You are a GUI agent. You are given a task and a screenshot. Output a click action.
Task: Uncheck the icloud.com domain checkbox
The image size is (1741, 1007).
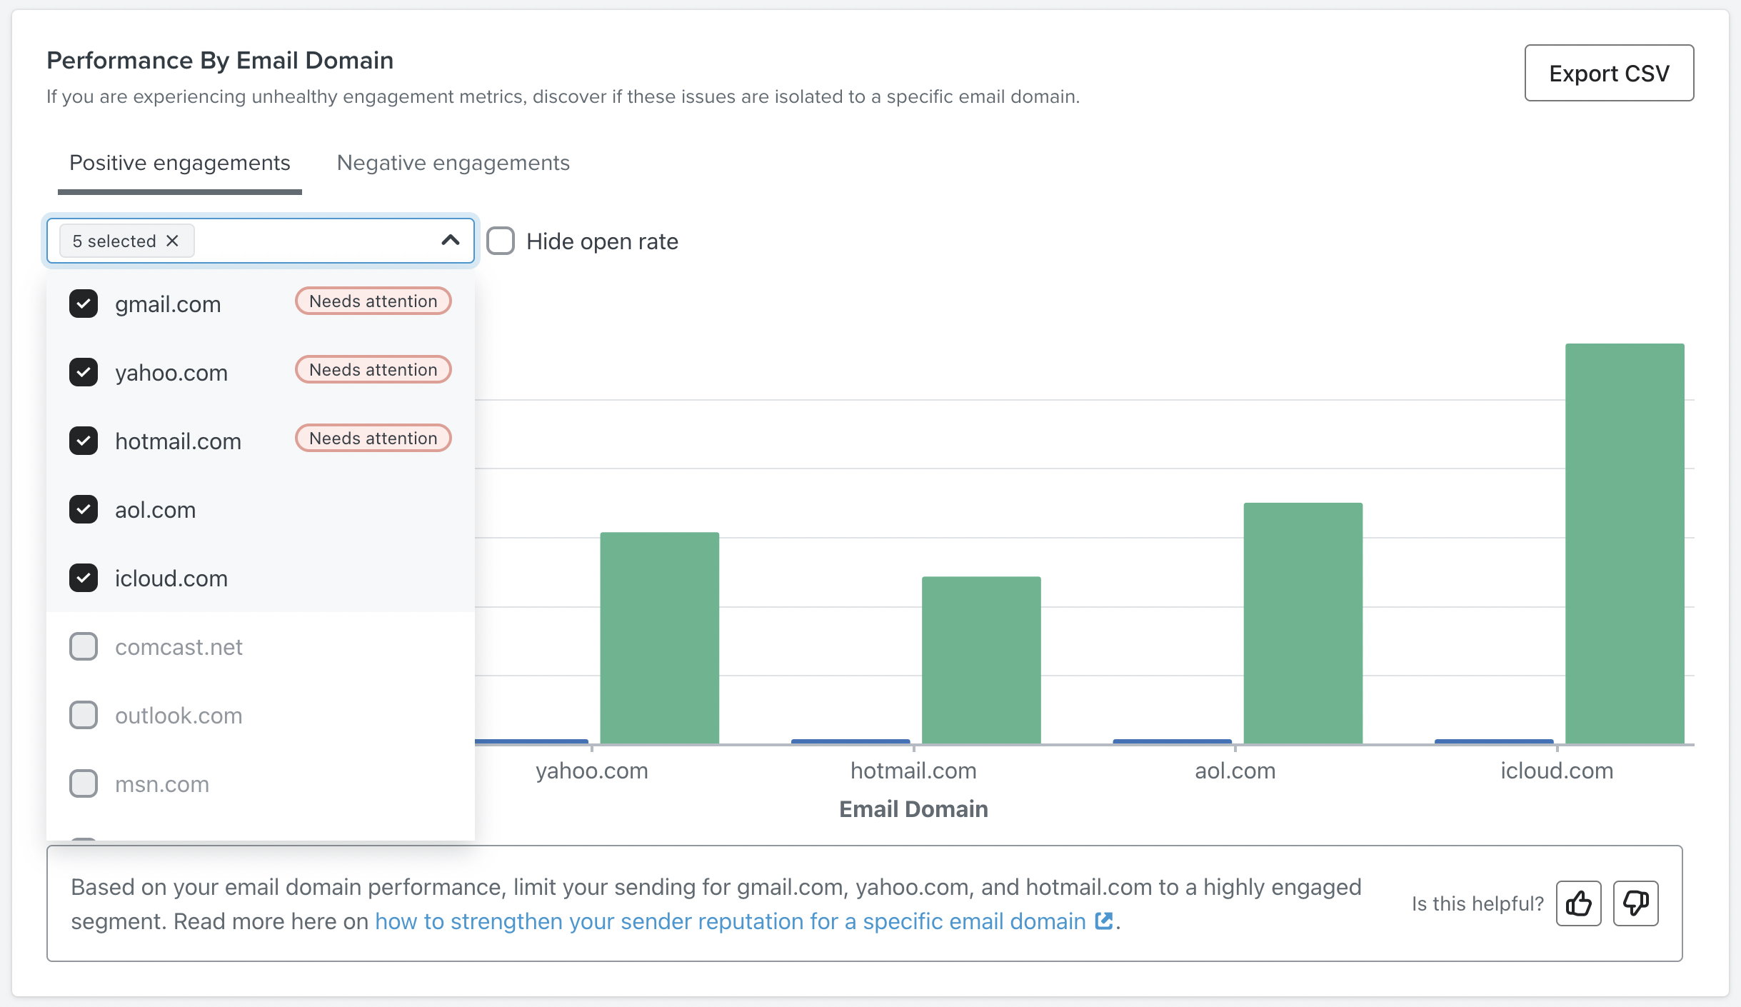pos(84,578)
